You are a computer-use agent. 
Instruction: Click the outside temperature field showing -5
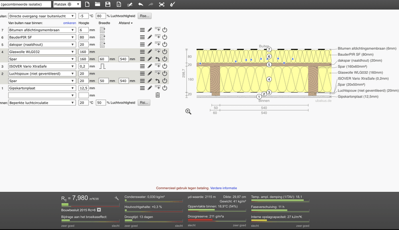coord(83,16)
